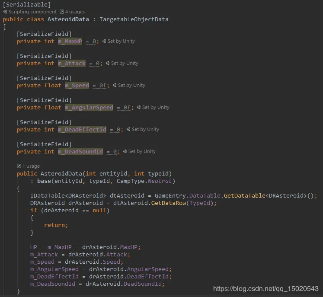Click the HP property at assignment start
Image resolution: width=323 pixels, height=297 pixels.
pyautogui.click(x=34, y=247)
